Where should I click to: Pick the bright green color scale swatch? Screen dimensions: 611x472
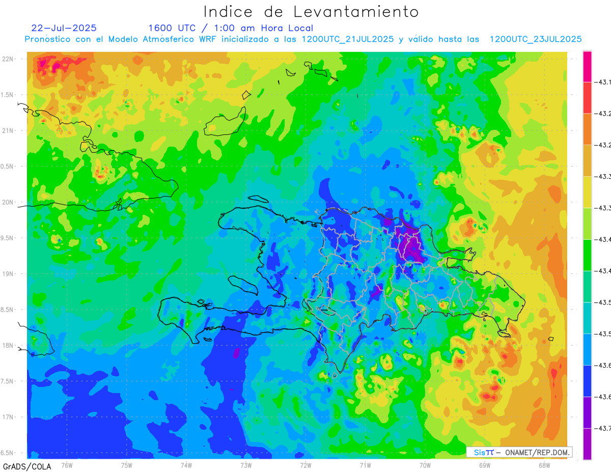(587, 255)
